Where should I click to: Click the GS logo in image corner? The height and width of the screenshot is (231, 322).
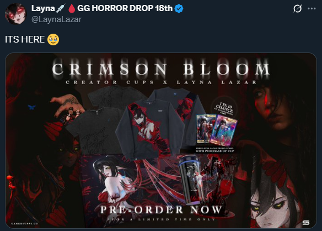(306, 223)
